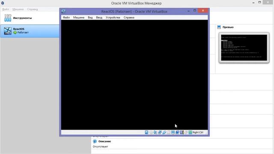Click the VM preview thumbnail in Manager
Viewport: 274px width, 154px height.
coord(244,47)
